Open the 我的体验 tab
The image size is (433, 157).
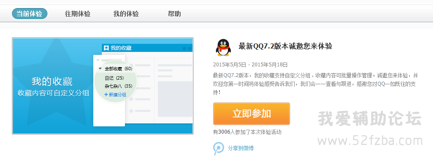point(126,14)
